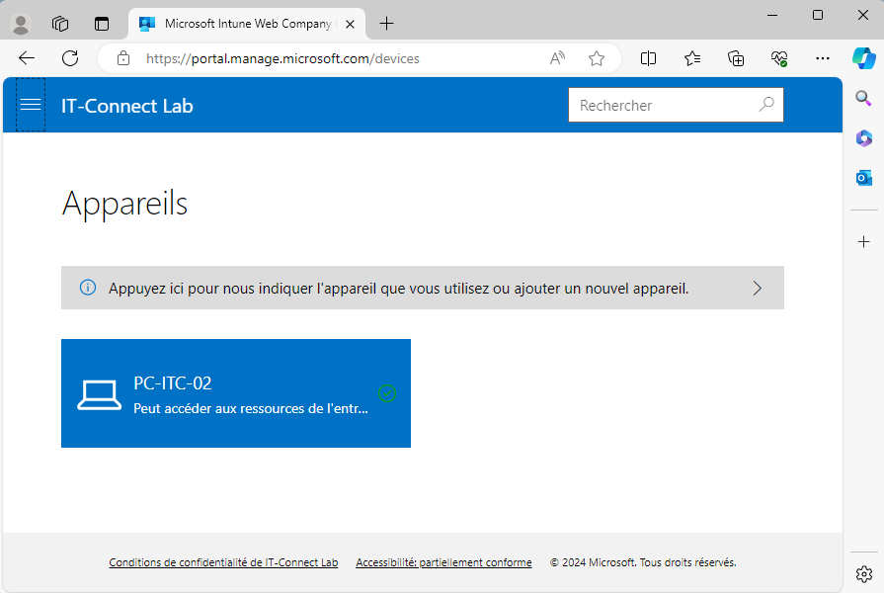Start Read aloud for the page

[x=557, y=58]
